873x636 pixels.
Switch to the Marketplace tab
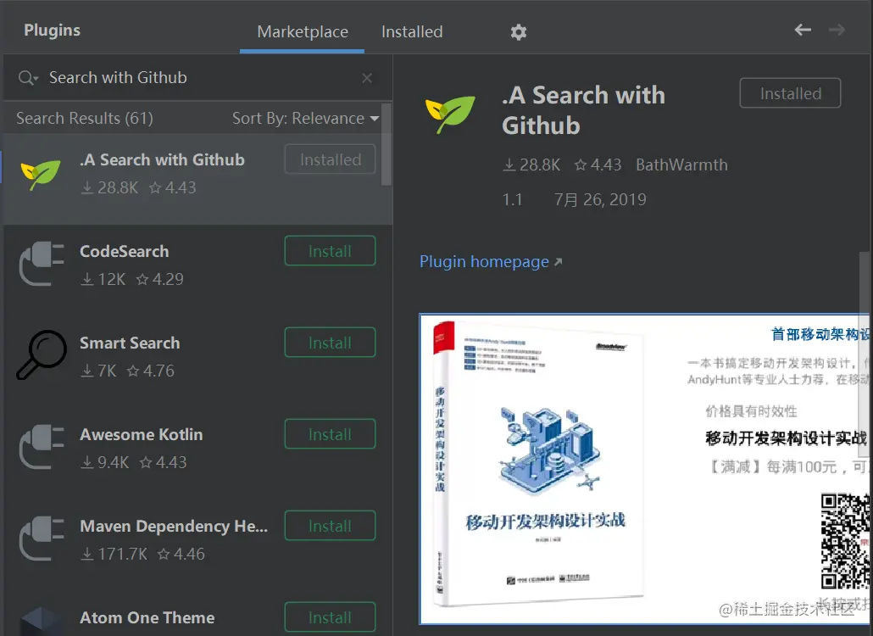(303, 31)
